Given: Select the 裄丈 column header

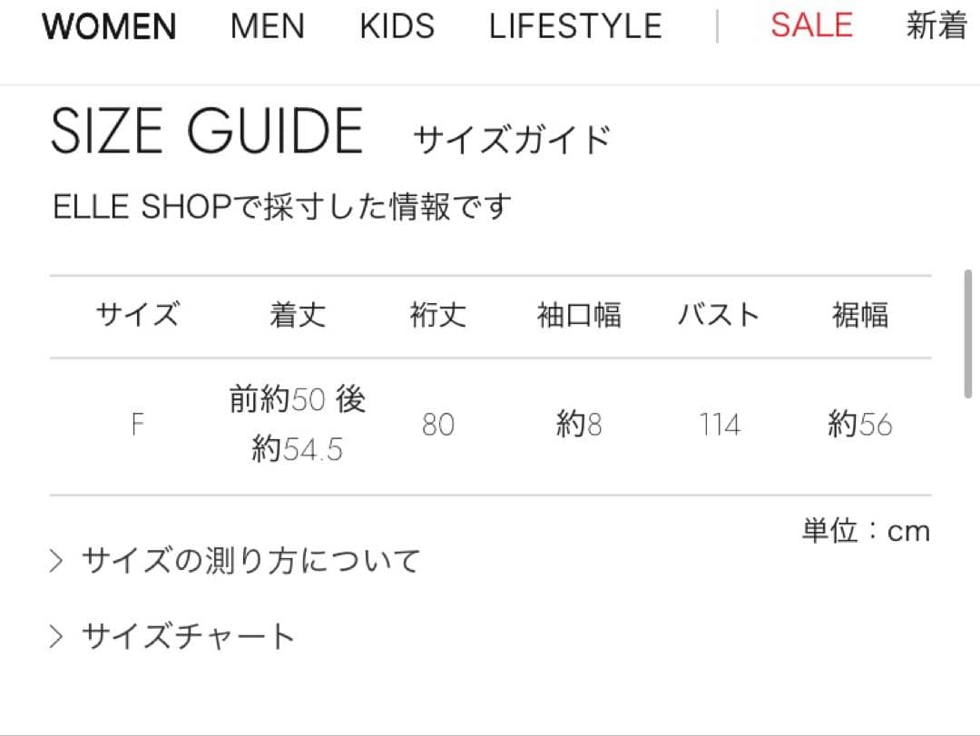Looking at the screenshot, I should pyautogui.click(x=438, y=316).
